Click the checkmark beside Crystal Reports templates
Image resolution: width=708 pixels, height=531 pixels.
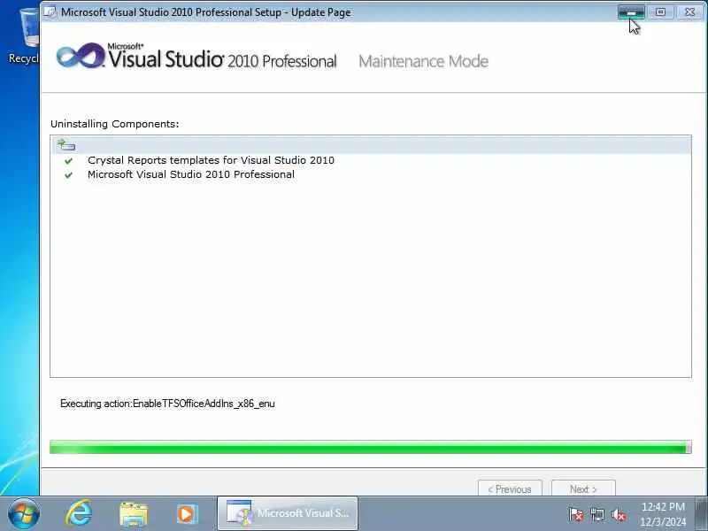point(69,161)
